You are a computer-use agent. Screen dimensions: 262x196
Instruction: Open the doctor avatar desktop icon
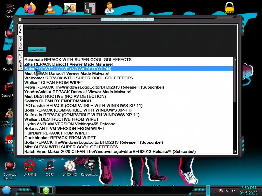(110, 8)
